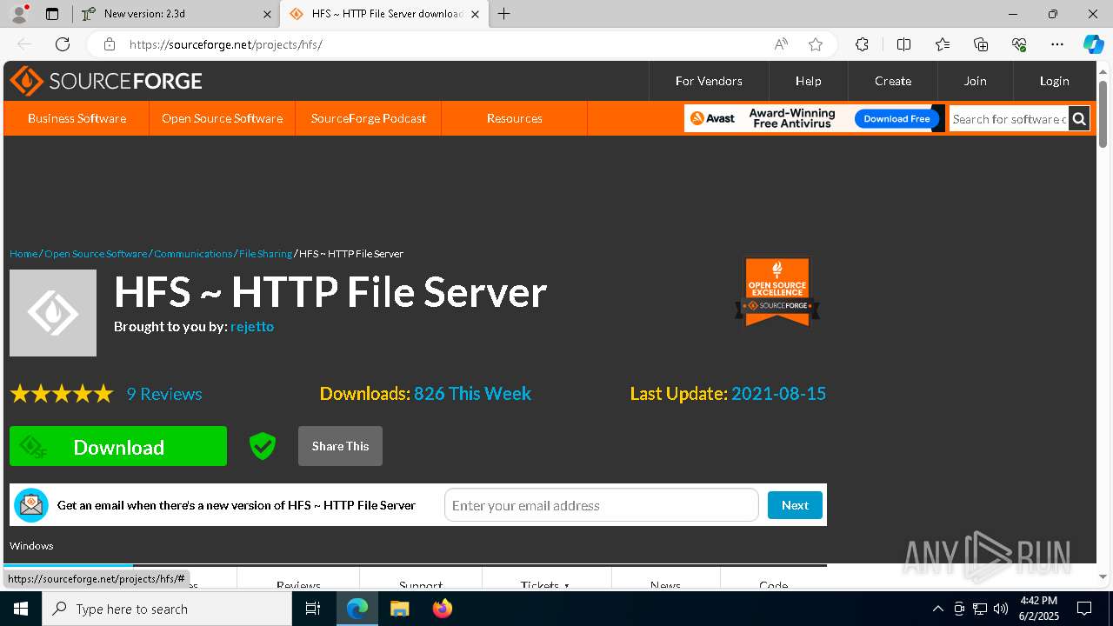1113x626 pixels.
Task: Open the tab actions menu icon
Action: tap(52, 14)
